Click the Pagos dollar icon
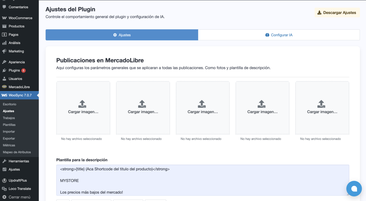Screen dimensions: 366x201 coord(4,35)
